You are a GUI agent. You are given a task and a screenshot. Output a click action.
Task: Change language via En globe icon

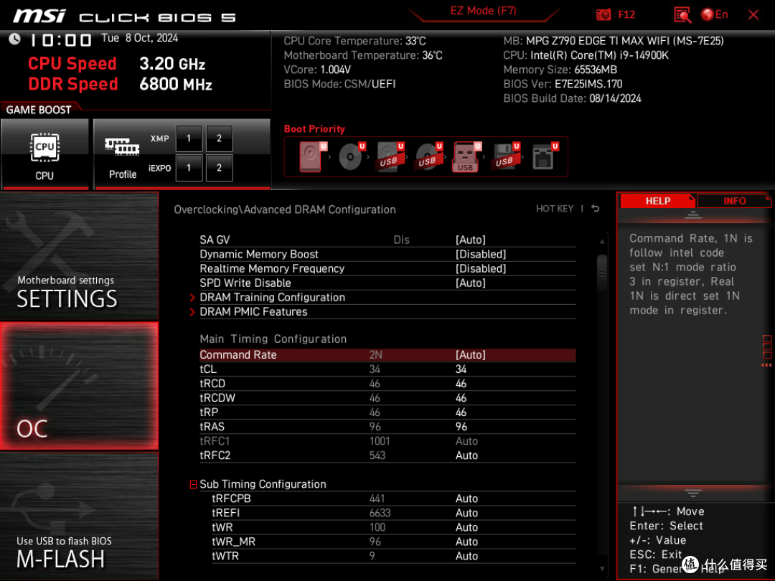point(714,14)
